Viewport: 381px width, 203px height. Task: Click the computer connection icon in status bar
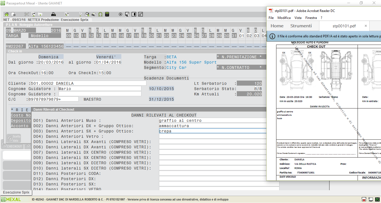click(x=370, y=199)
